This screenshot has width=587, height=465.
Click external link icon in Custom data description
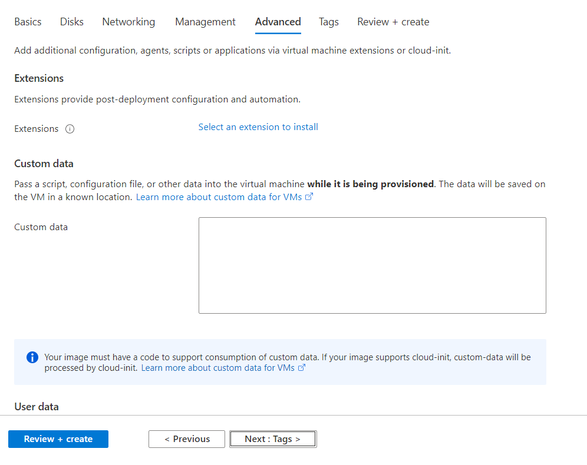[309, 197]
